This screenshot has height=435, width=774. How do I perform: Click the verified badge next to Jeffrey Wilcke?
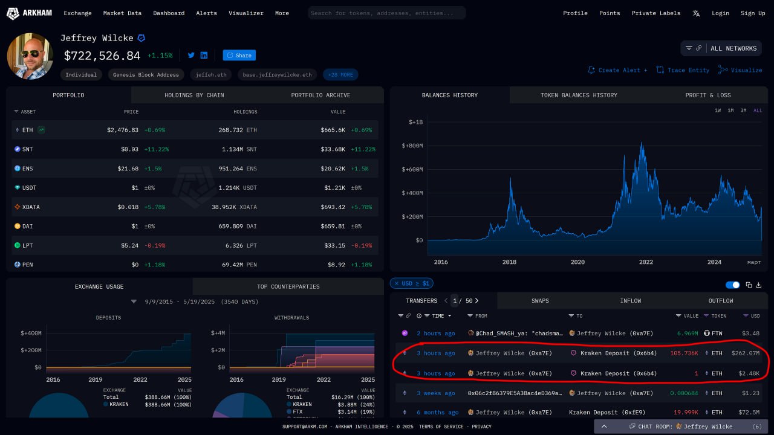(x=141, y=38)
